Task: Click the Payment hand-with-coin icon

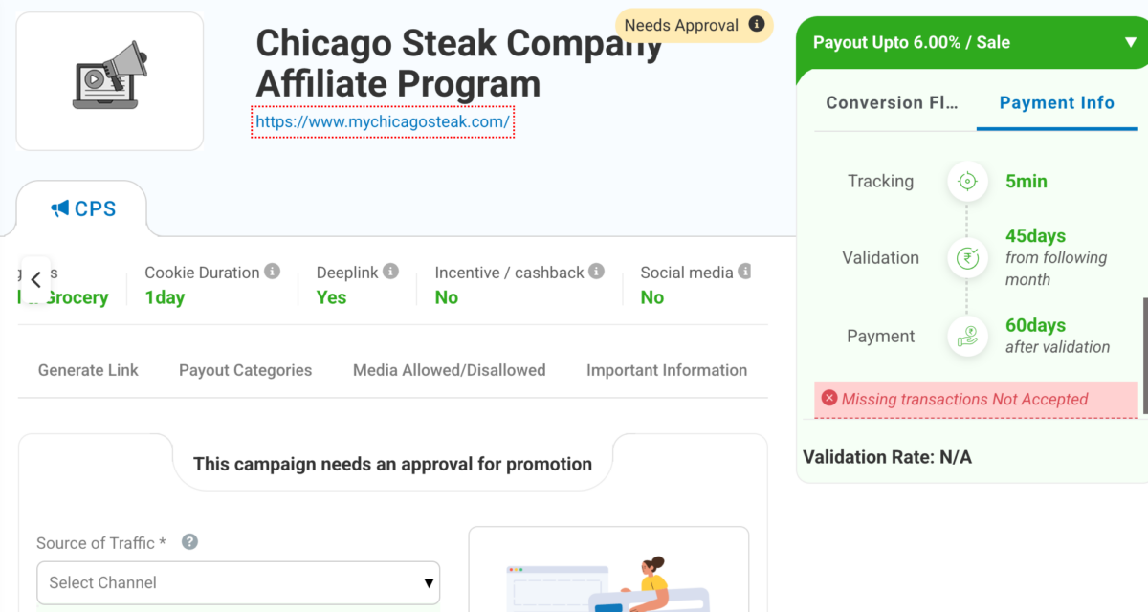Action: [x=967, y=337]
